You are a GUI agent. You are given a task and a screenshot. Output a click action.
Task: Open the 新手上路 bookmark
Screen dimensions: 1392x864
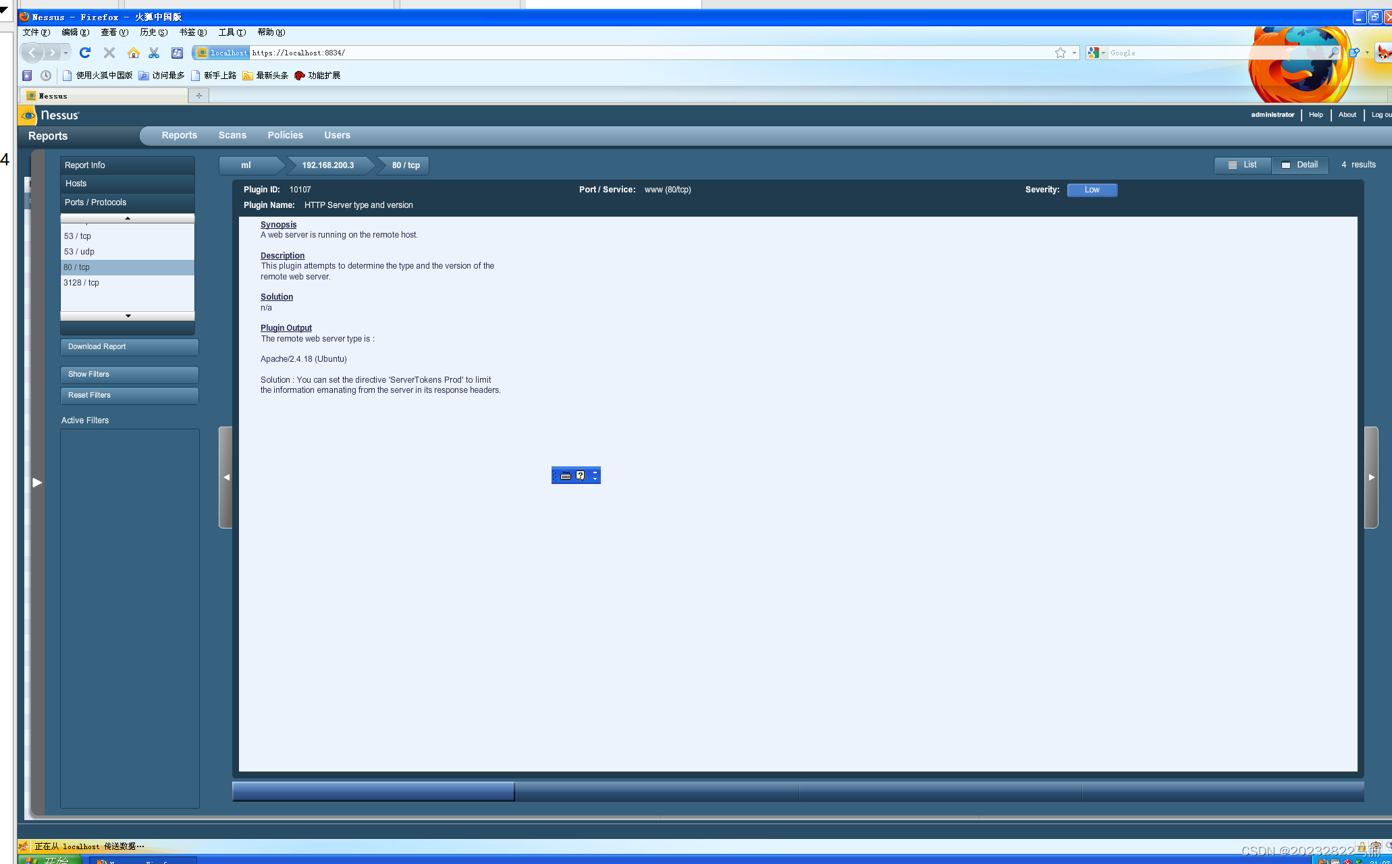pyautogui.click(x=213, y=76)
